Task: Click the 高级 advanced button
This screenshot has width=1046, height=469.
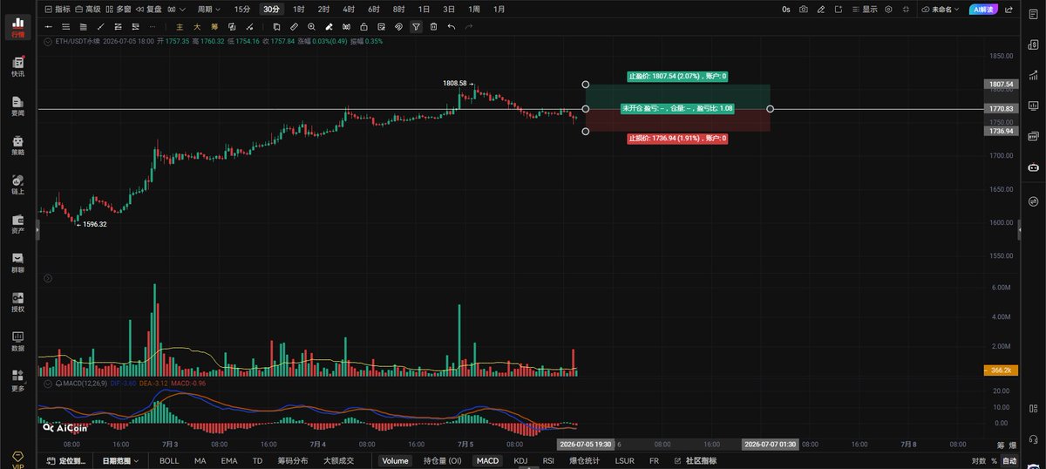Action: (87, 10)
